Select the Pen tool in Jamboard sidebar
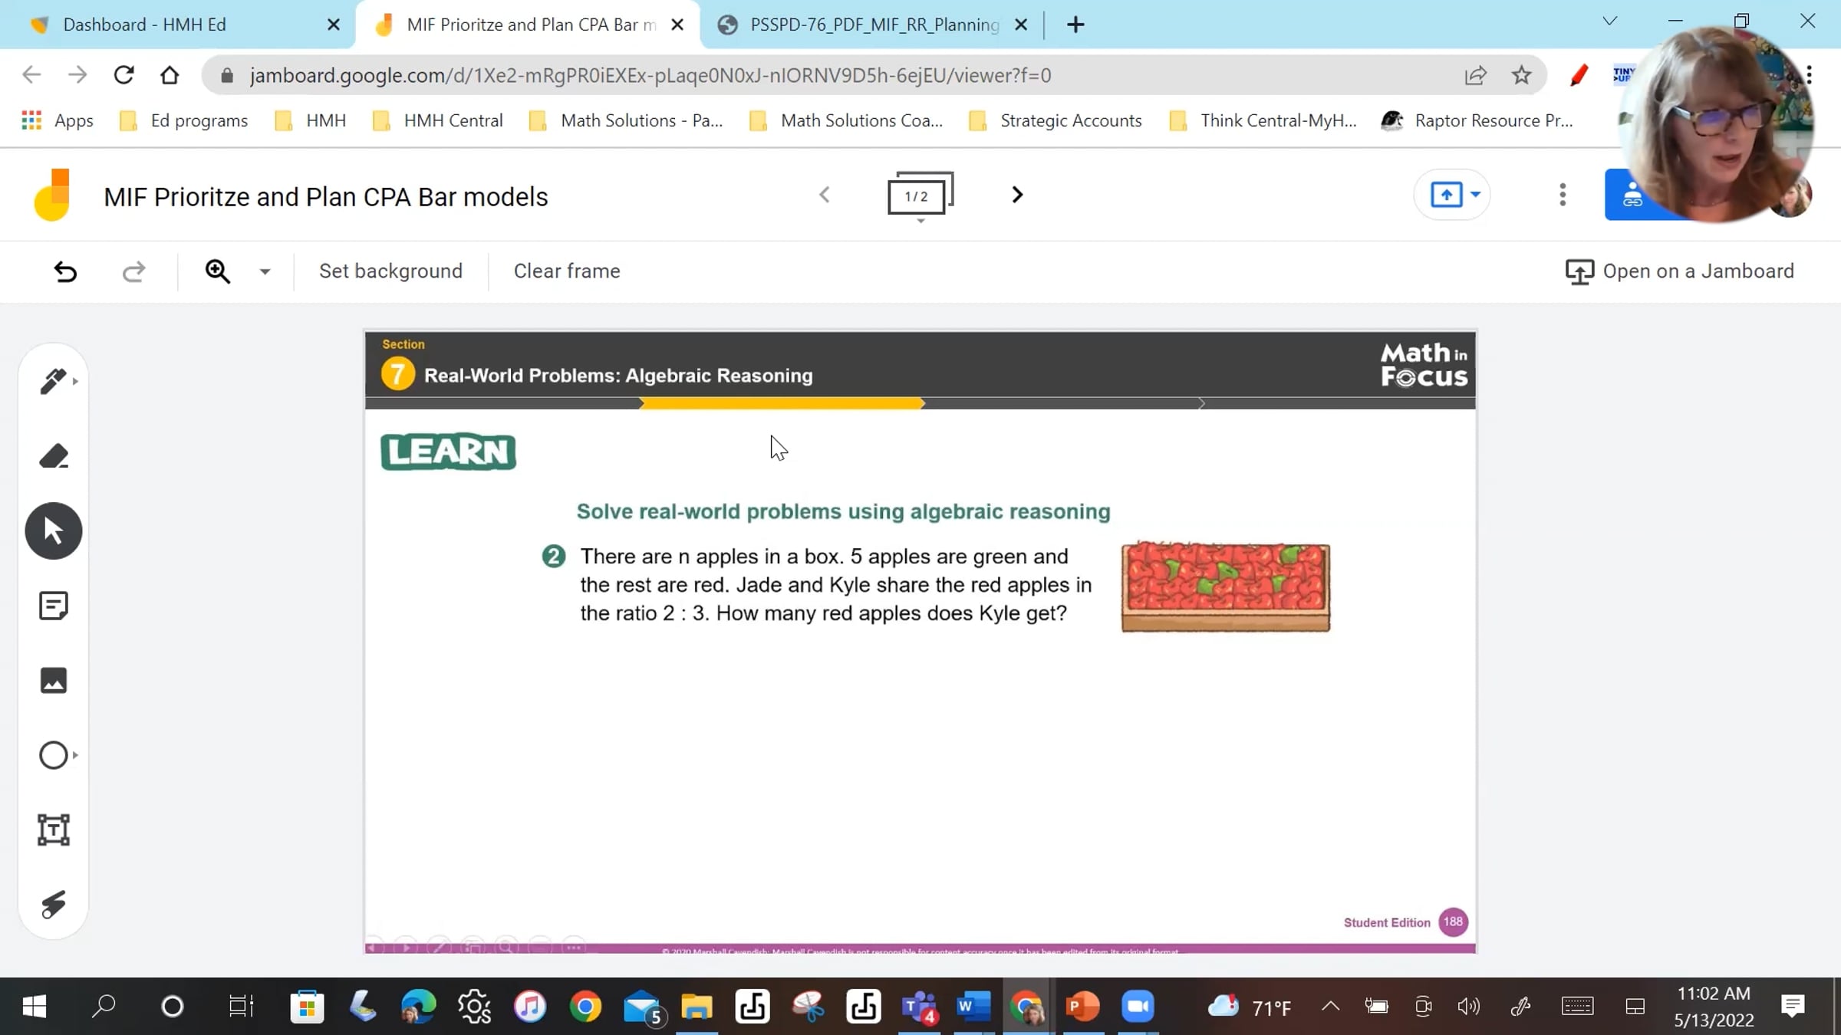This screenshot has width=1841, height=1035. 53,381
